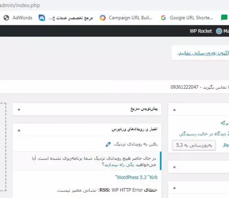
Task: Click the blue chat bookmark icon
Action: coord(42,18)
